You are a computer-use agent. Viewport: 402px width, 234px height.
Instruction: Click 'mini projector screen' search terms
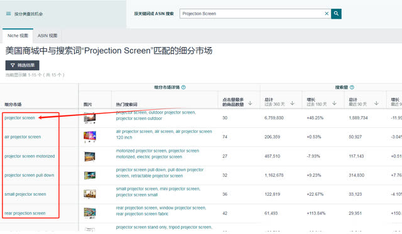tap(180, 189)
